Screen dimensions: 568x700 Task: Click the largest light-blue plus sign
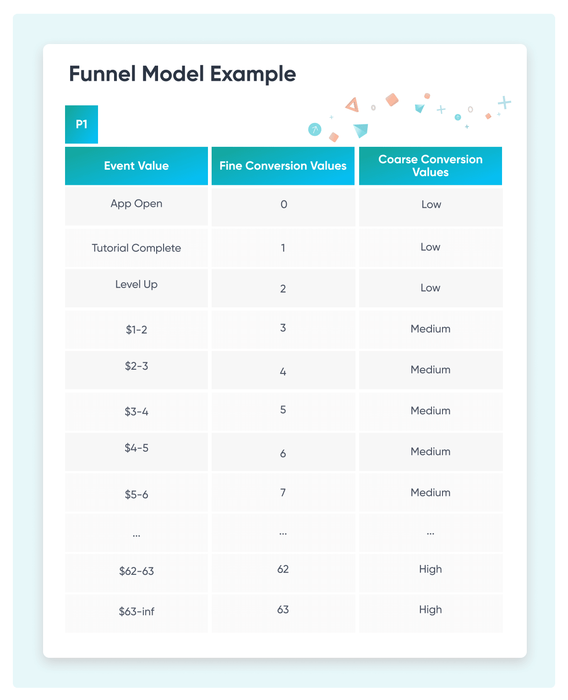pos(504,102)
